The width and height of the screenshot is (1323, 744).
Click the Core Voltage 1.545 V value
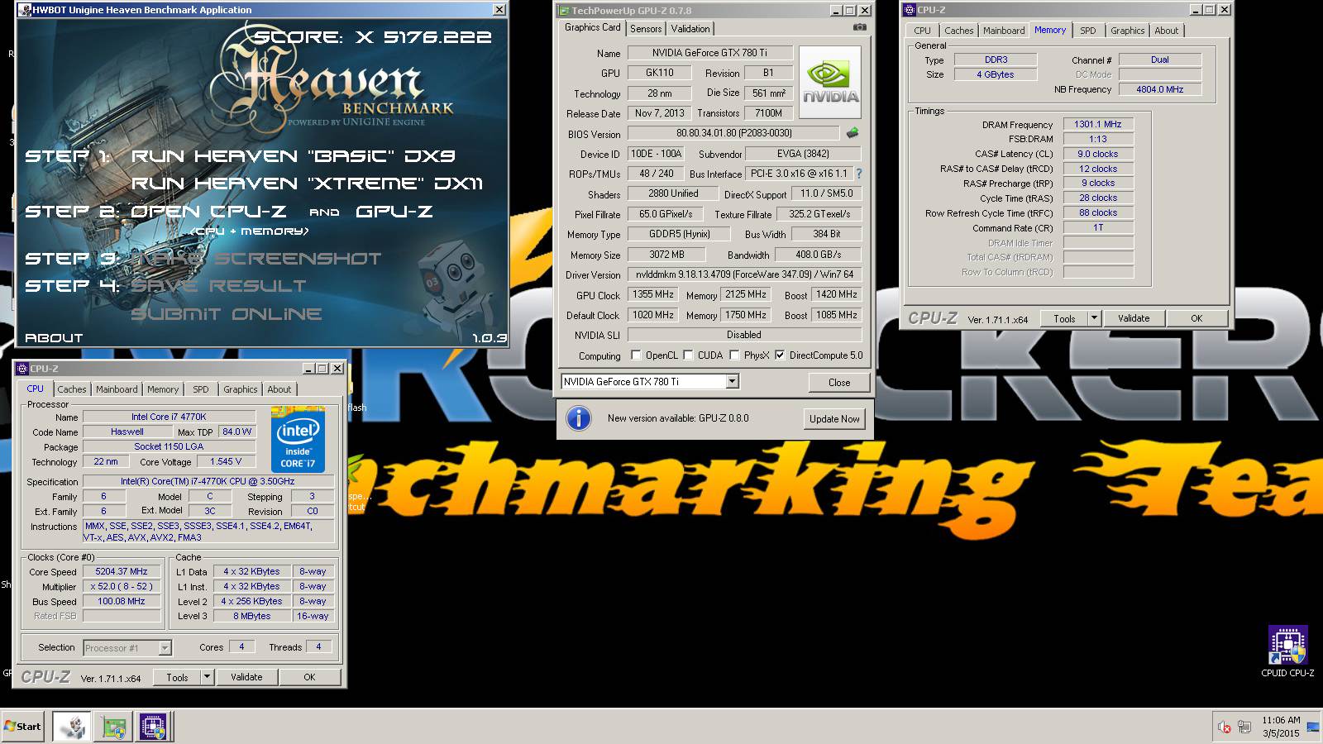(226, 461)
